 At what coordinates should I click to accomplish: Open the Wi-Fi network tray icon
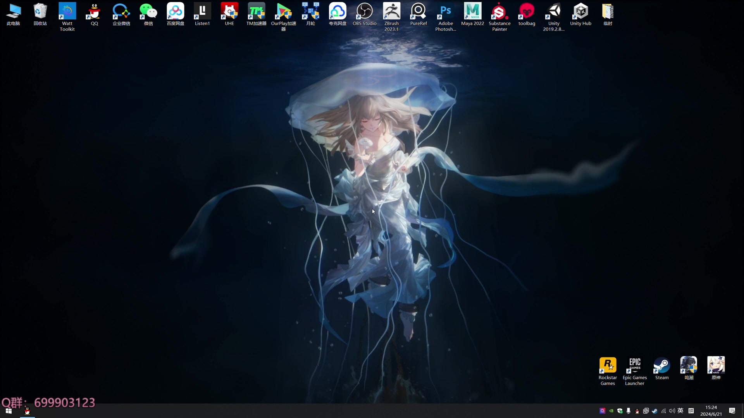(x=663, y=411)
